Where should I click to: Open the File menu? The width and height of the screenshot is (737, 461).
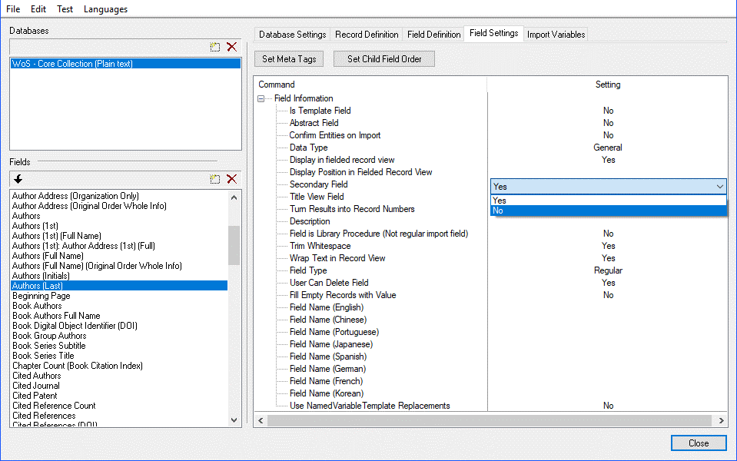pos(12,8)
